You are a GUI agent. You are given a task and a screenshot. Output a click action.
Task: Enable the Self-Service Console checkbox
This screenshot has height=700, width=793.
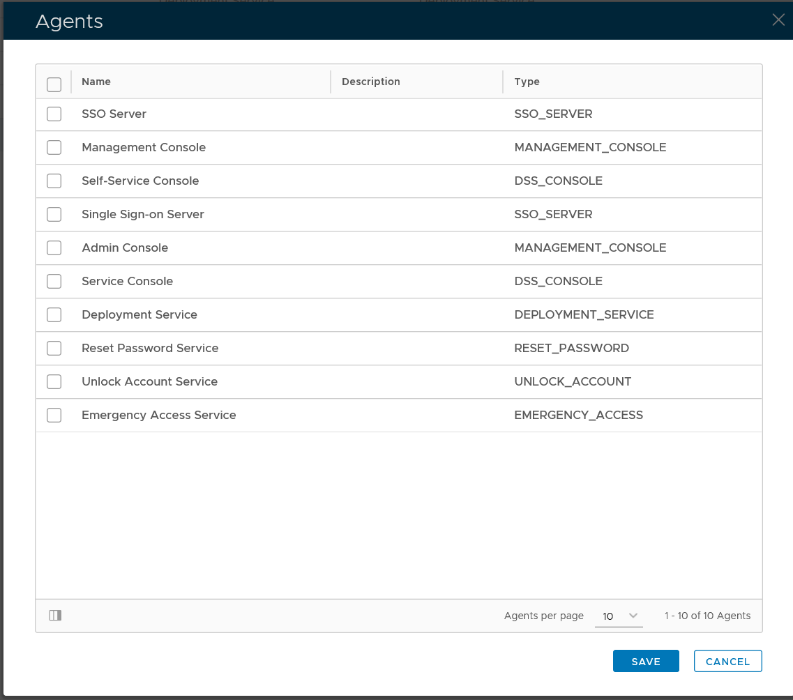point(54,181)
